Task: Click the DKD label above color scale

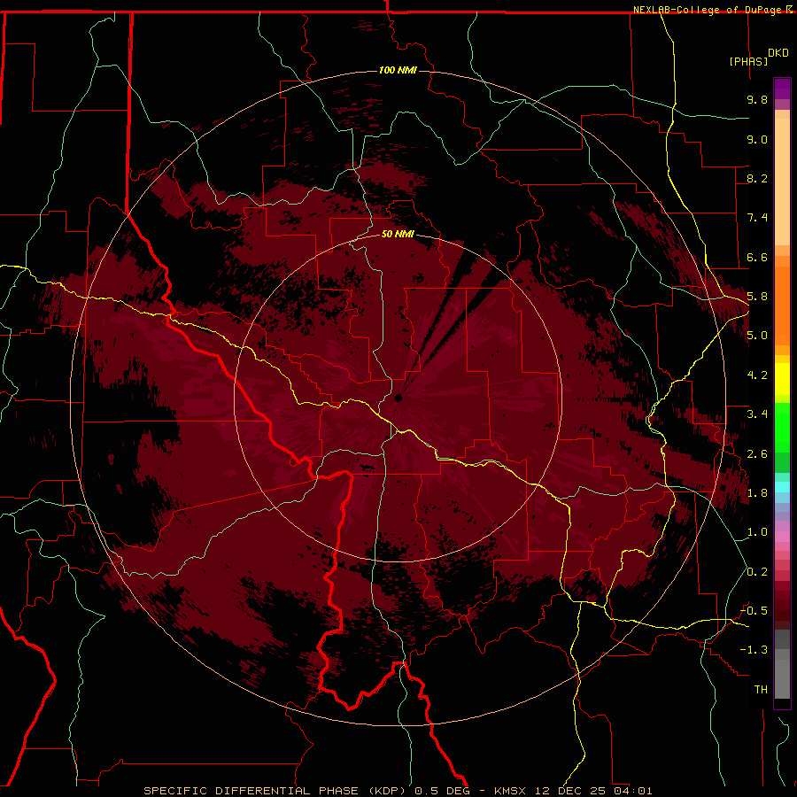Action: [x=778, y=53]
